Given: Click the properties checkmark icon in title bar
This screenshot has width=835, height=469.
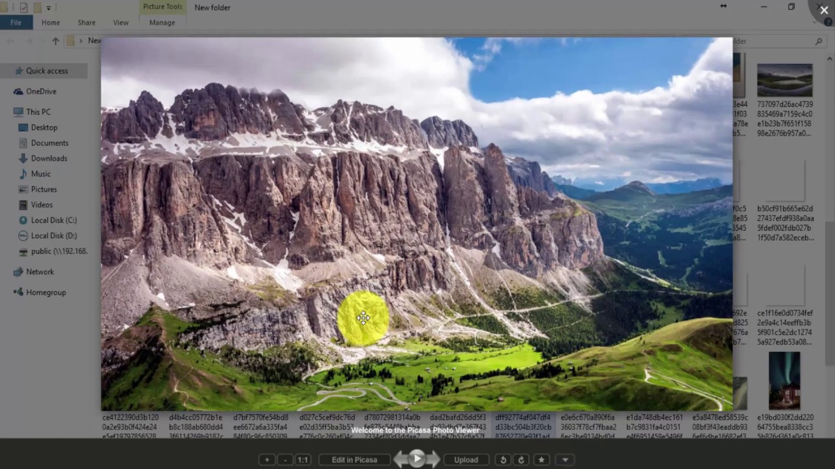Looking at the screenshot, I should click(24, 8).
